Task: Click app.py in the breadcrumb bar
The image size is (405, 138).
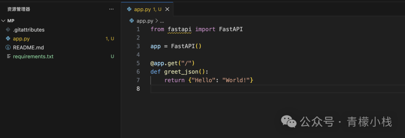Action: (x=145, y=21)
